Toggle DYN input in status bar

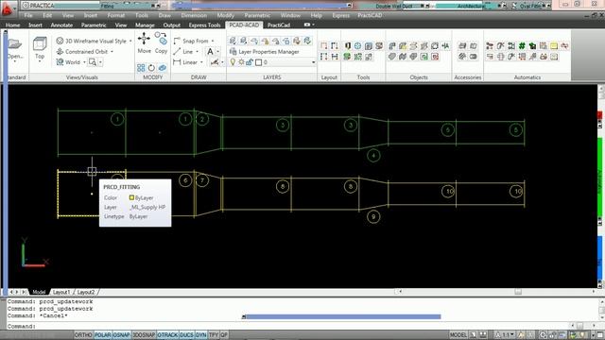[x=201, y=335]
